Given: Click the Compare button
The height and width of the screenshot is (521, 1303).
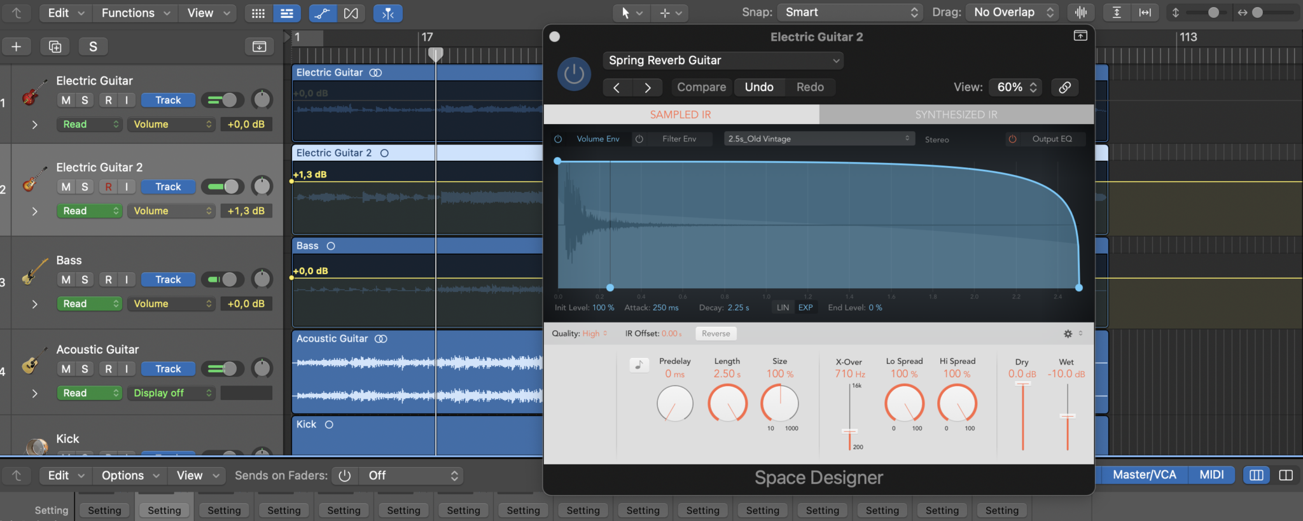Looking at the screenshot, I should tap(701, 87).
